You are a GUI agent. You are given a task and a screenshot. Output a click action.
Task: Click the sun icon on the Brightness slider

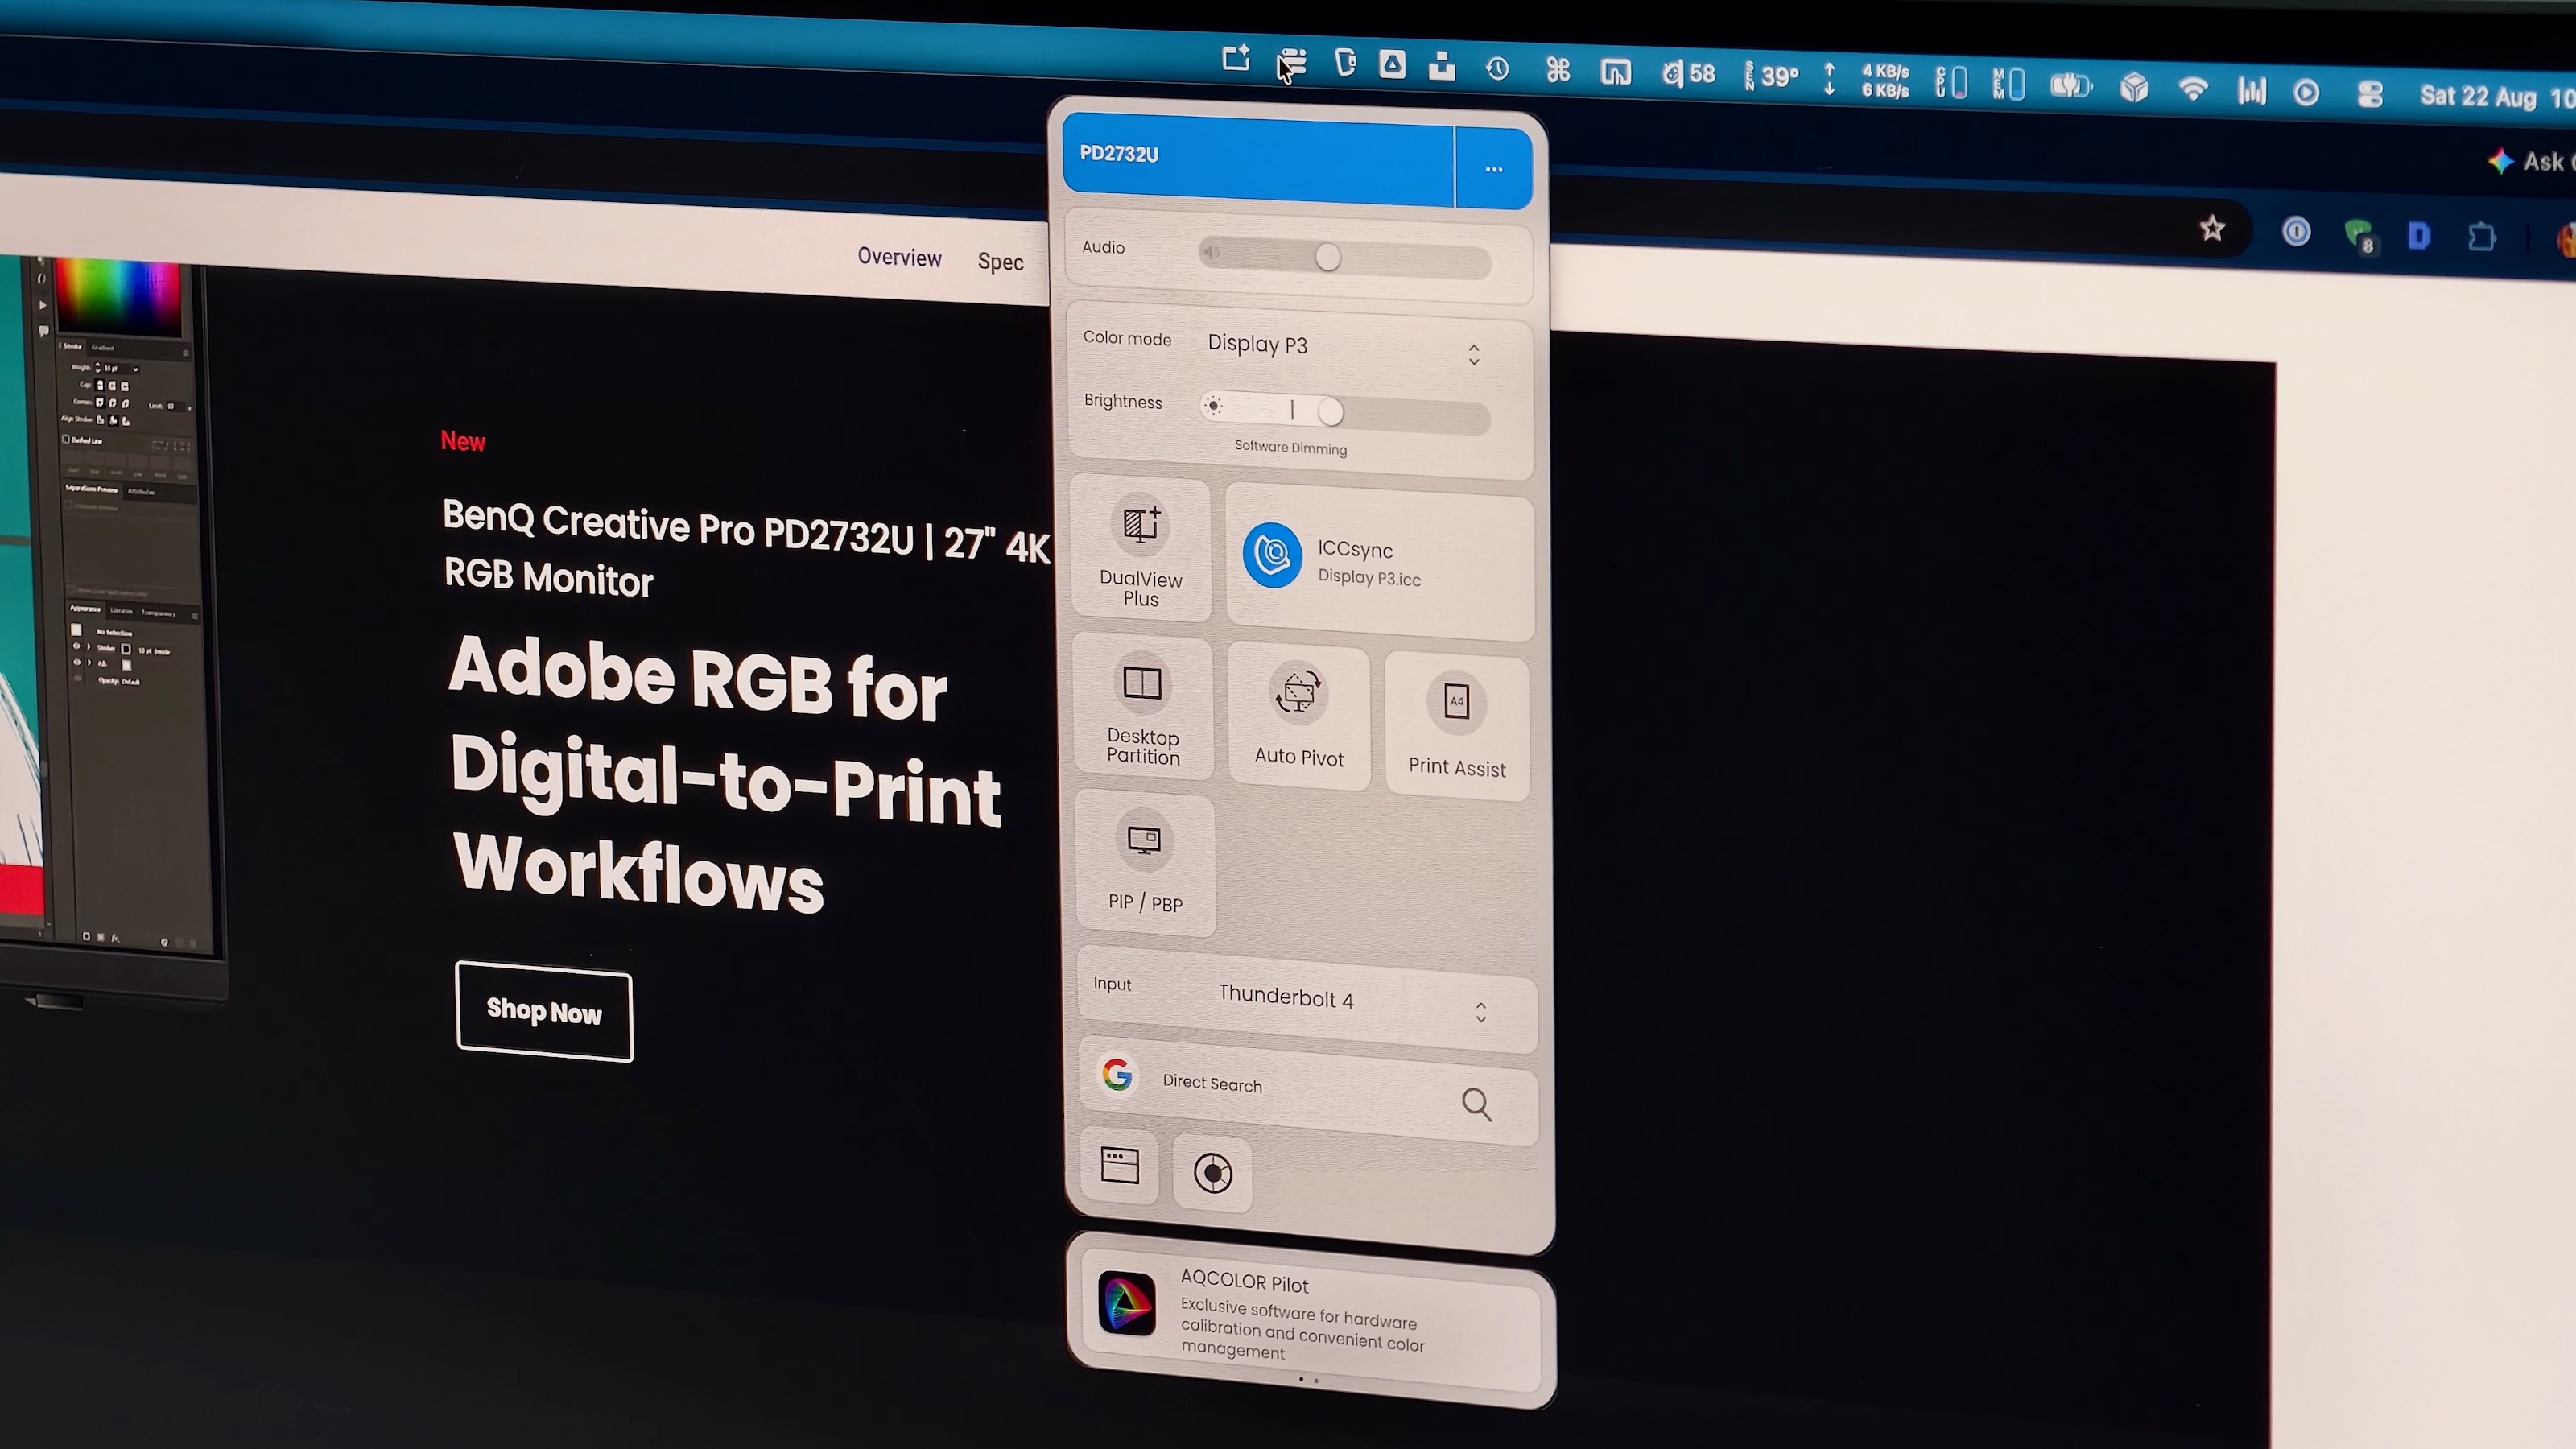point(1213,405)
